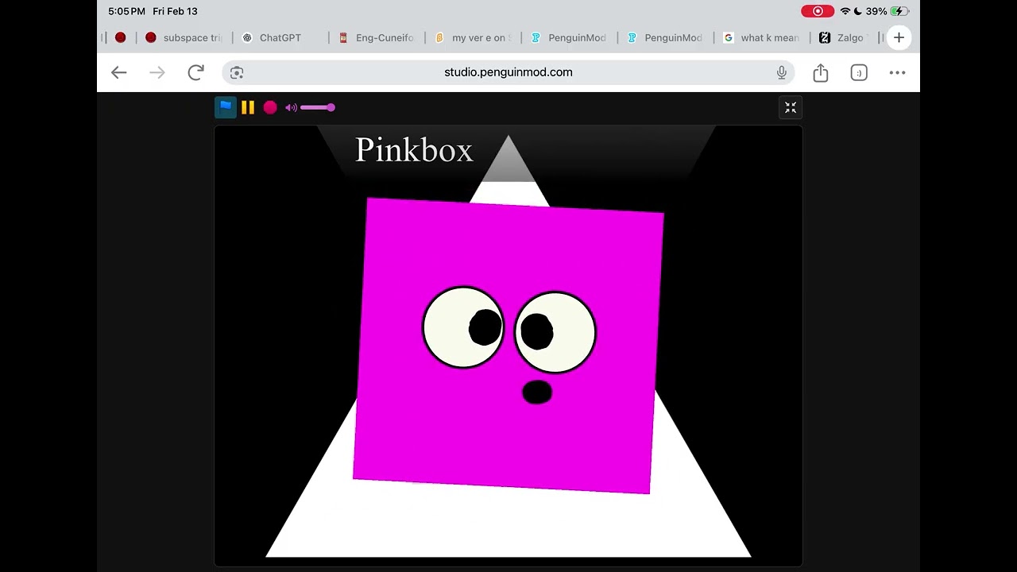Mute the project volume speaker icon
1017x572 pixels.
click(291, 107)
